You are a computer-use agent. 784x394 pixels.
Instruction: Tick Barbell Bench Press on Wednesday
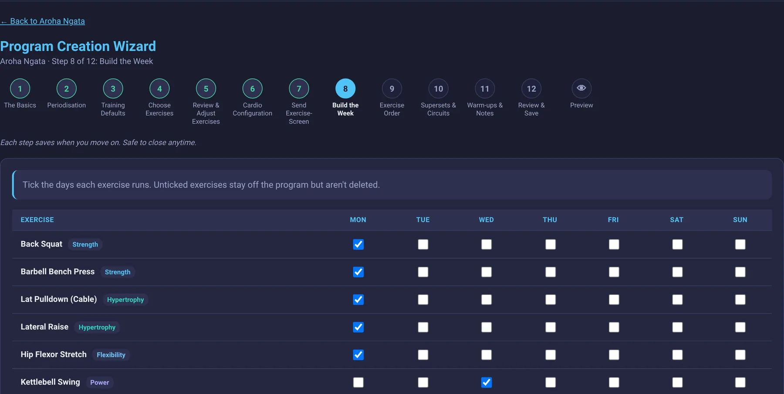click(487, 272)
